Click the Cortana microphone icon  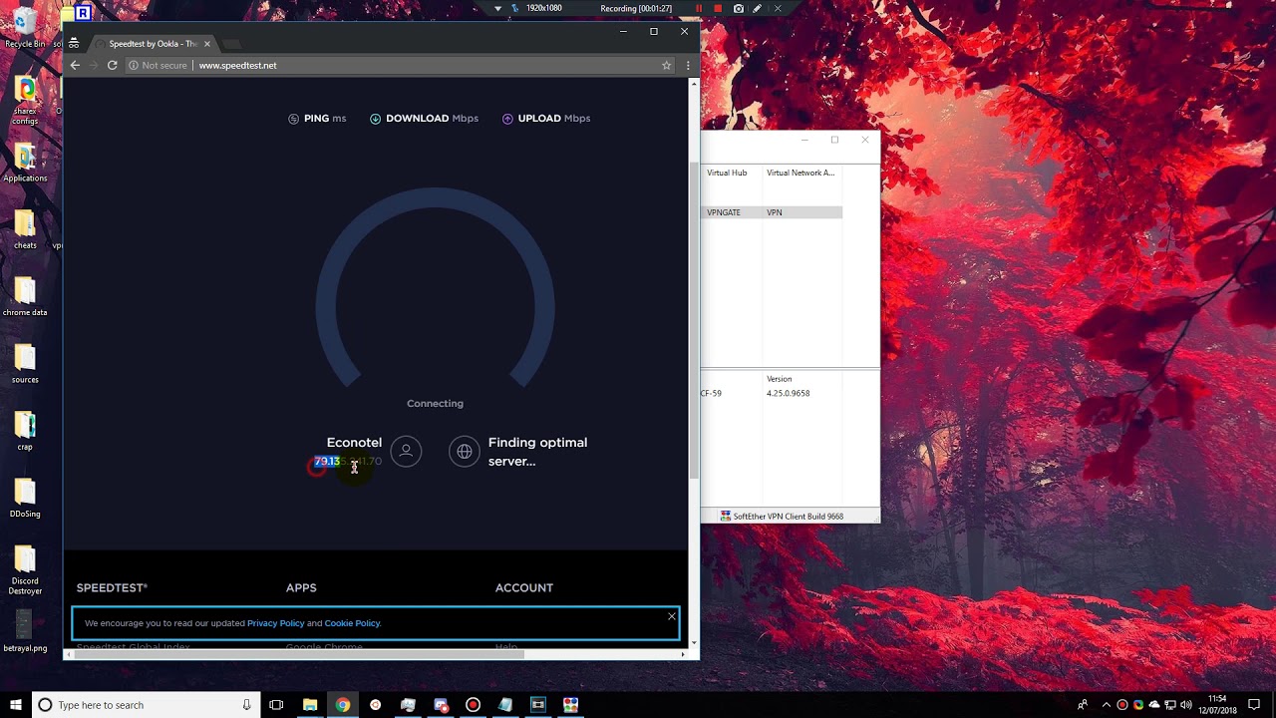tap(246, 705)
